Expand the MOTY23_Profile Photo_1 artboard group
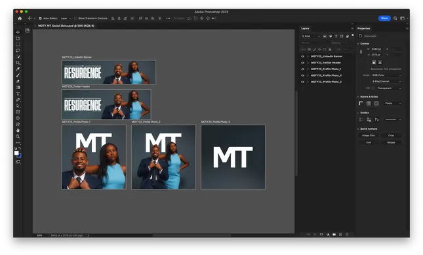Viewport: 423px width, 255px height. tap(308, 69)
